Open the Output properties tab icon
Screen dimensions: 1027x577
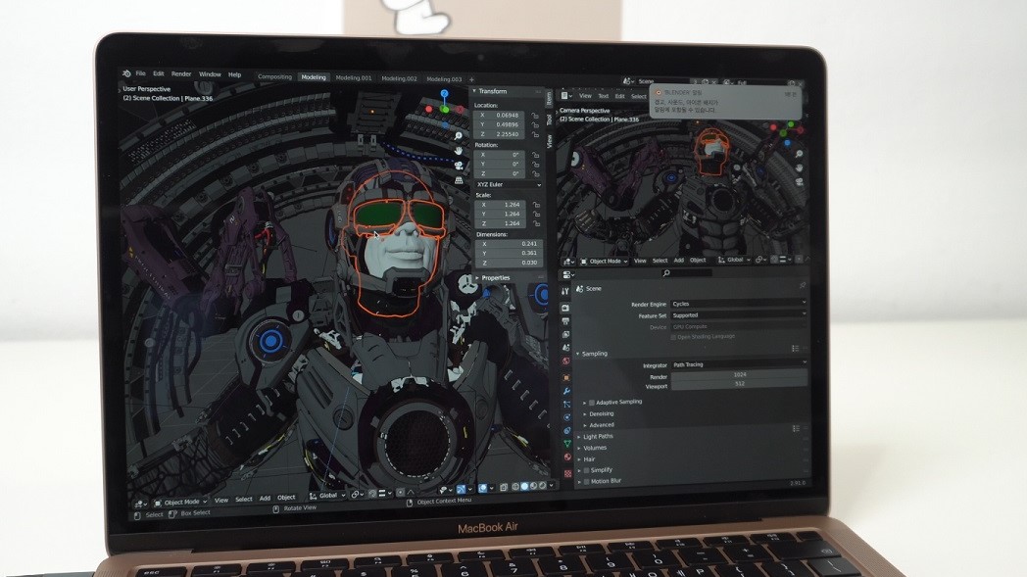(x=565, y=321)
